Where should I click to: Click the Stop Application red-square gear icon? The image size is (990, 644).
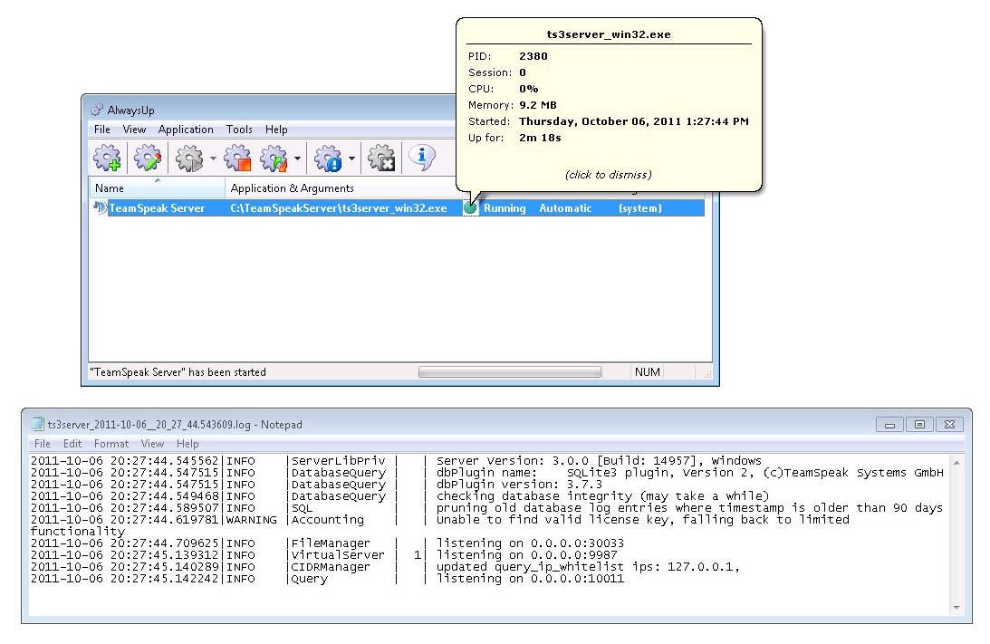tap(237, 158)
